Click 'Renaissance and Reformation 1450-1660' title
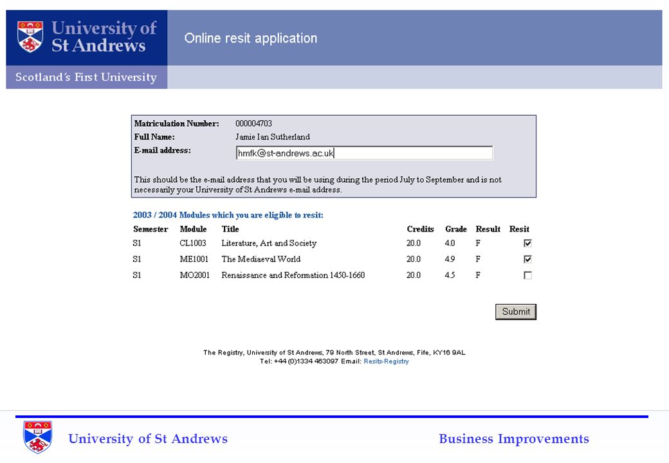The image size is (669, 463). click(293, 275)
